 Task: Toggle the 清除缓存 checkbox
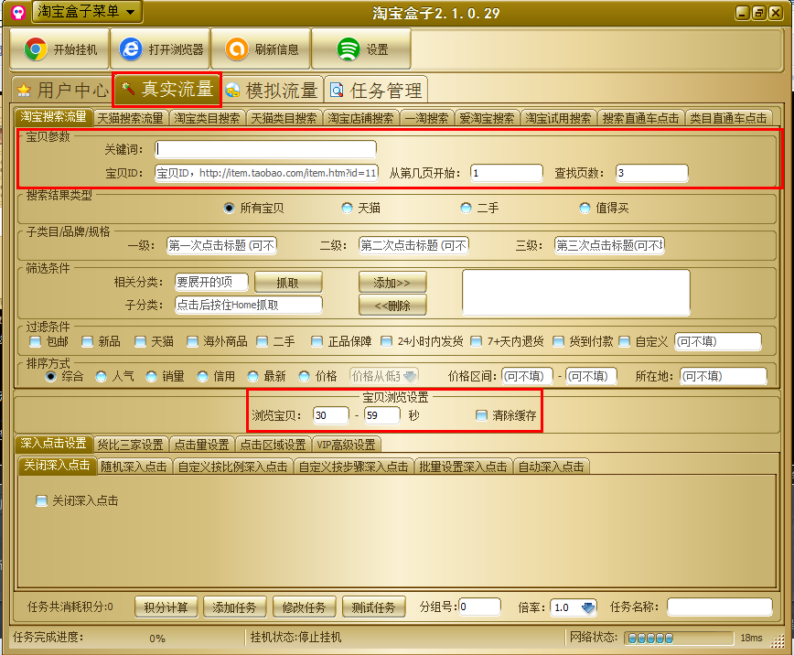coord(481,415)
